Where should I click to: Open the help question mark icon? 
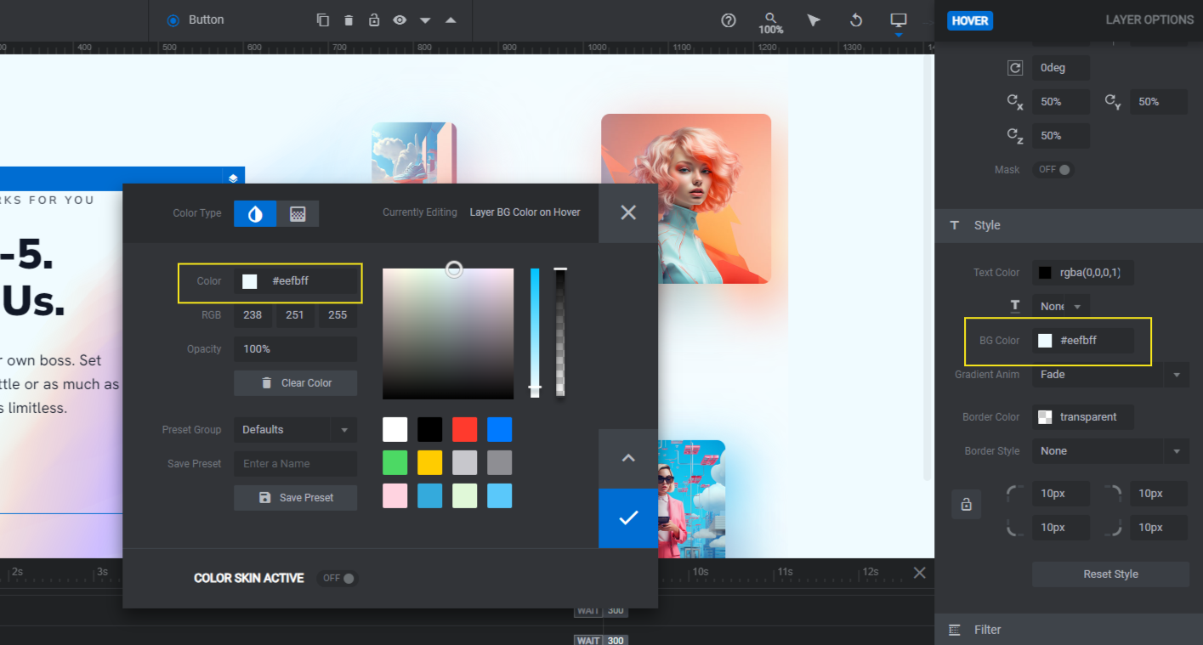click(x=729, y=20)
